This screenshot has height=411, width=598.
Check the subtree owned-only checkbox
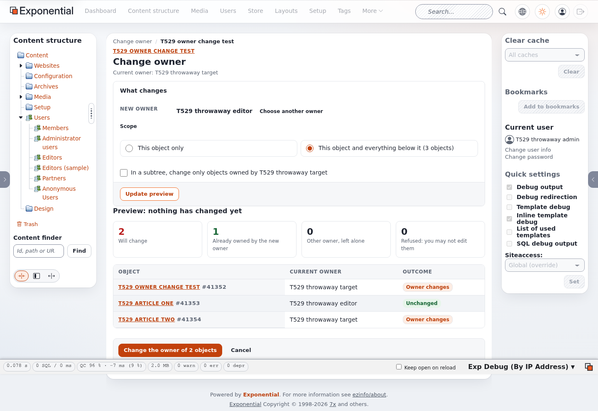click(x=124, y=173)
